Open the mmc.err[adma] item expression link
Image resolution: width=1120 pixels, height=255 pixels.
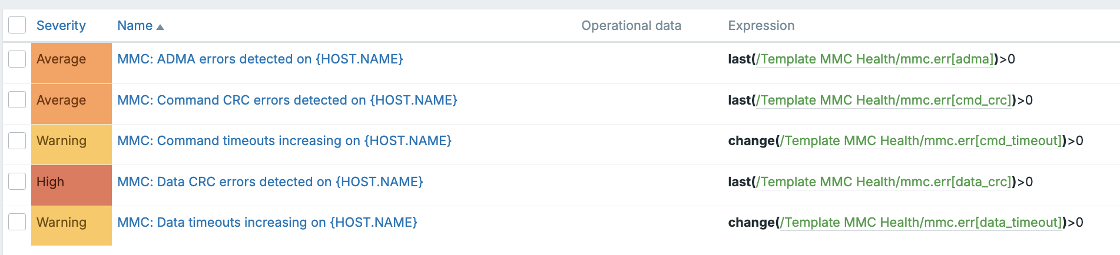pos(875,59)
